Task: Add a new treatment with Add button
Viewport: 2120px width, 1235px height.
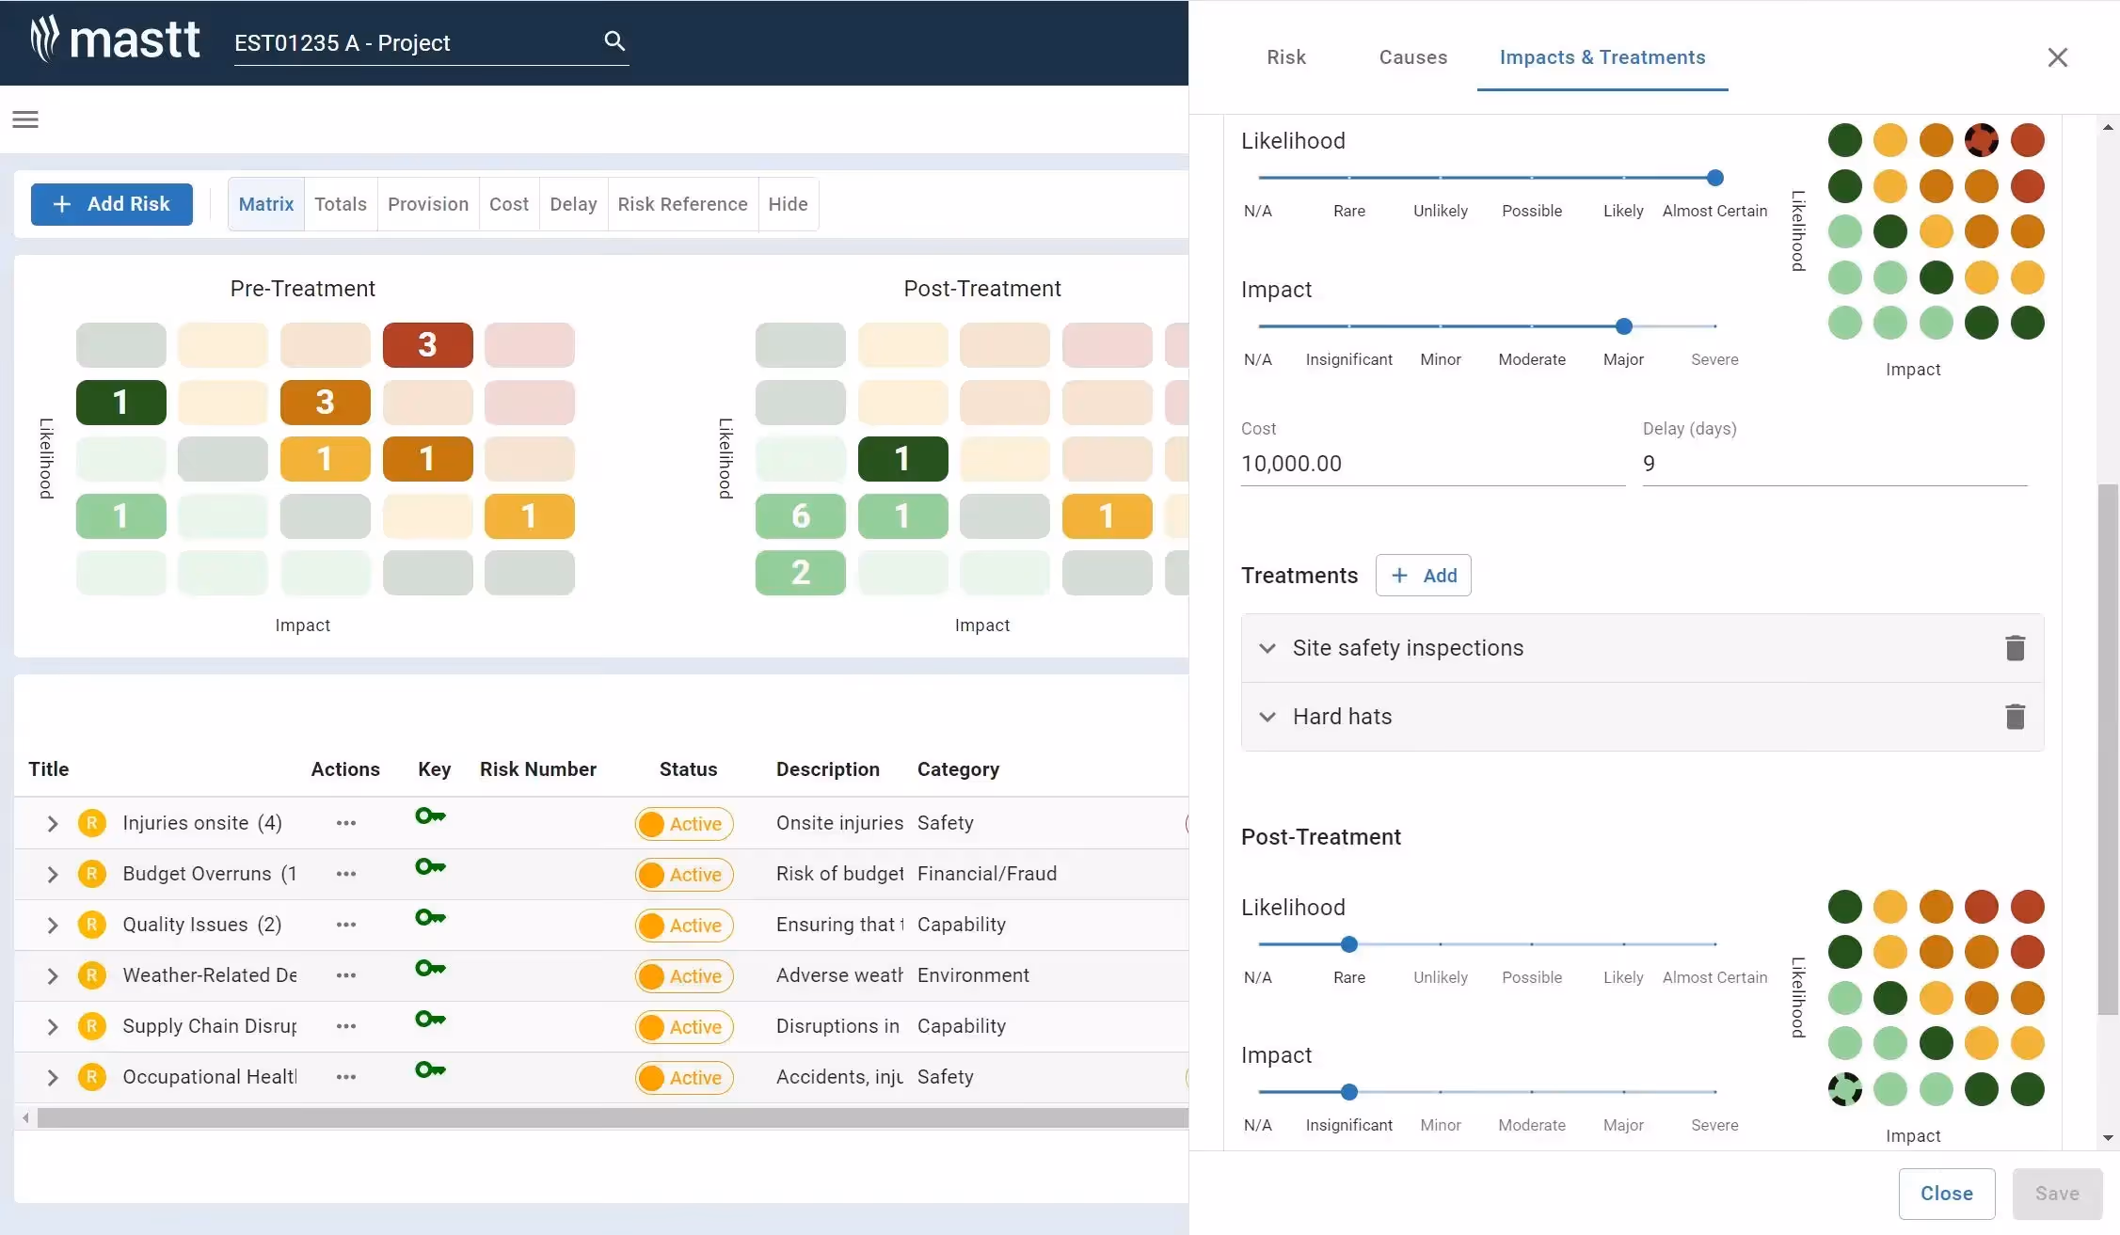Action: (x=1423, y=576)
